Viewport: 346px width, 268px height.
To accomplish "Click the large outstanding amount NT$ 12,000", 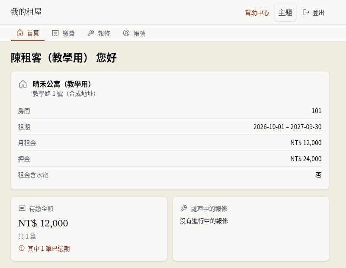I will point(43,223).
